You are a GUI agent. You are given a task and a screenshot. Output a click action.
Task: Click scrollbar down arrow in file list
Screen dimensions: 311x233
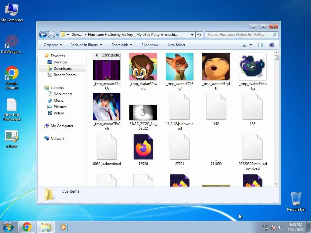[x=276, y=184]
